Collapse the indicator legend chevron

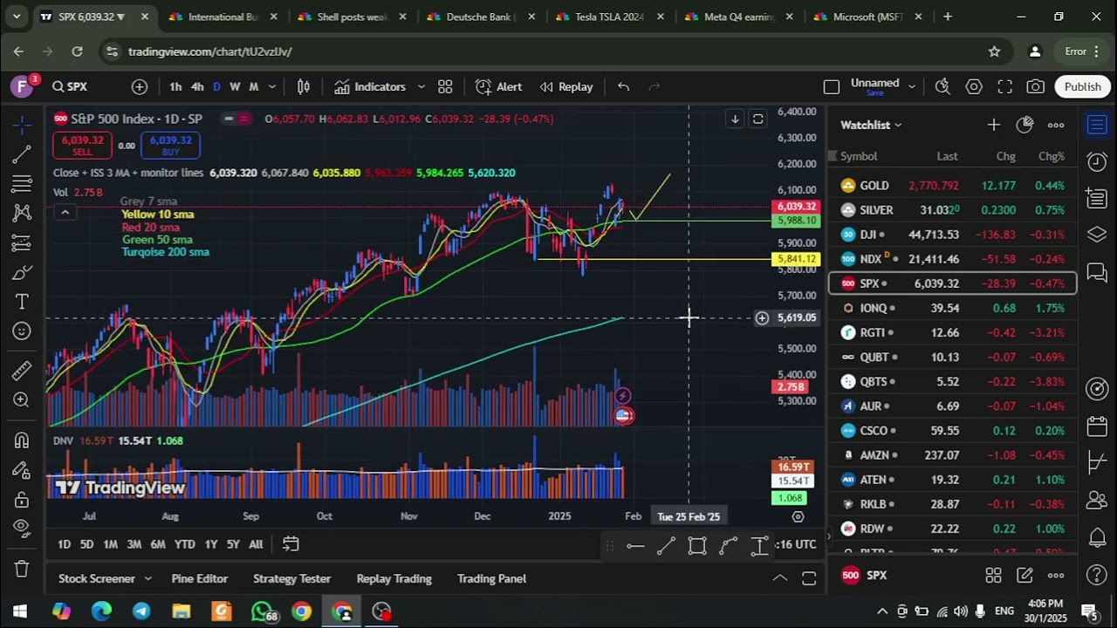(x=64, y=212)
